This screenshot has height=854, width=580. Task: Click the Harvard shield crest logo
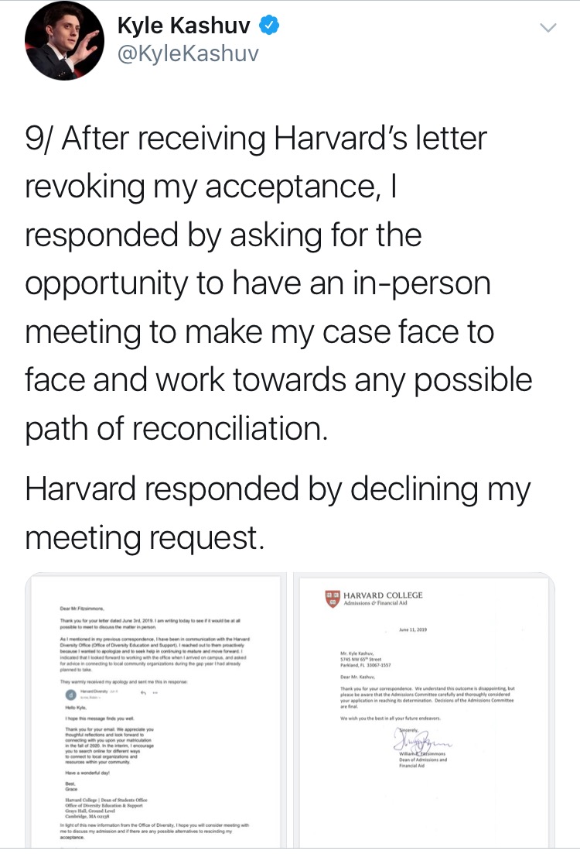point(333,598)
